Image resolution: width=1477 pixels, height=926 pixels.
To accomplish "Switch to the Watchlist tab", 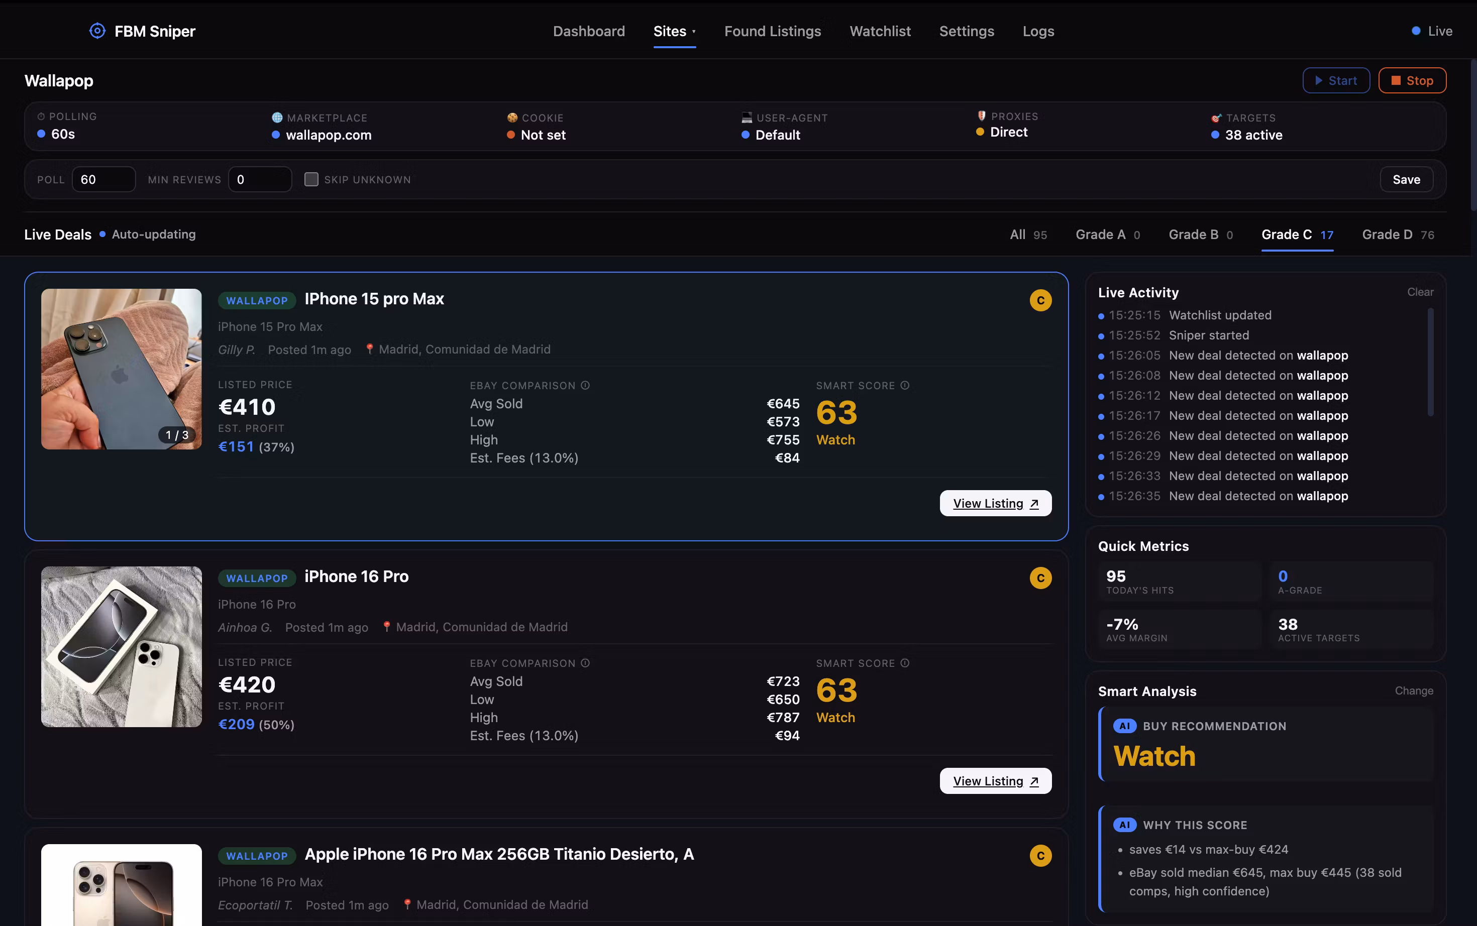I will click(880, 31).
